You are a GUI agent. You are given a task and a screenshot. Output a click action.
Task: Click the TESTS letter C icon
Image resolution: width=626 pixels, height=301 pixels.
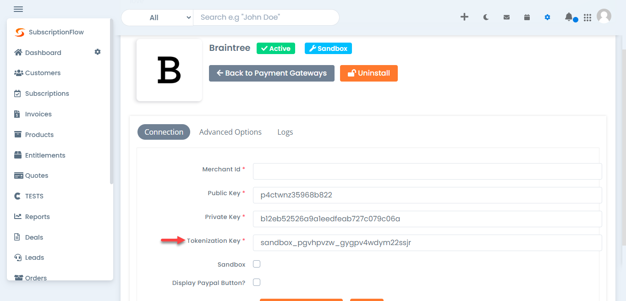click(x=17, y=196)
